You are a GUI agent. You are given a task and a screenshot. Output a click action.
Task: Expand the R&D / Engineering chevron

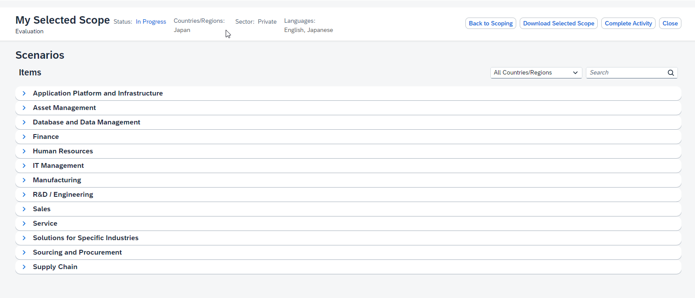pos(24,195)
